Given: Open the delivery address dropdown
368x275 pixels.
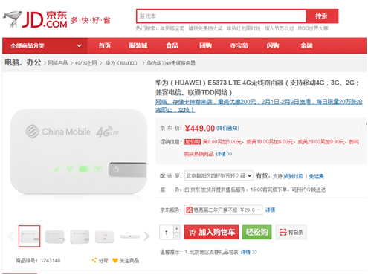Looking at the screenshot, I should tap(219, 176).
